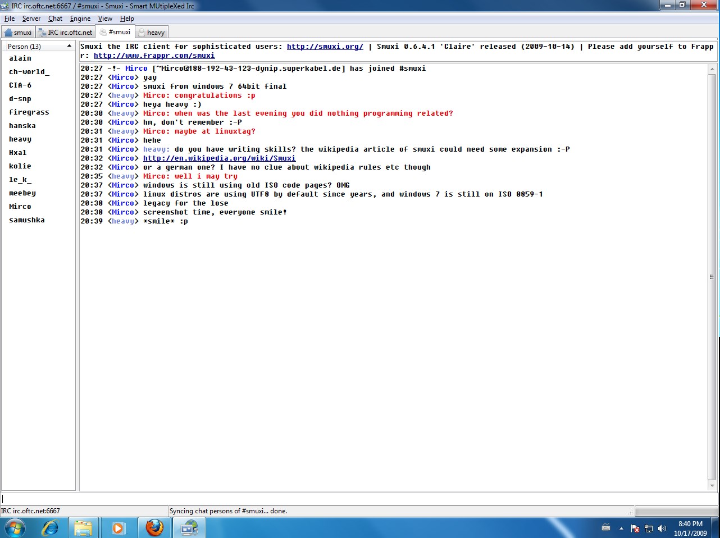
Task: Open the Windows Start menu
Action: (15, 528)
